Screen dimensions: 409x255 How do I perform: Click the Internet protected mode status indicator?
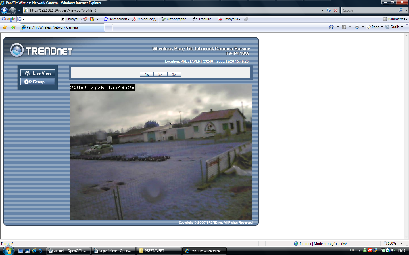(320, 243)
